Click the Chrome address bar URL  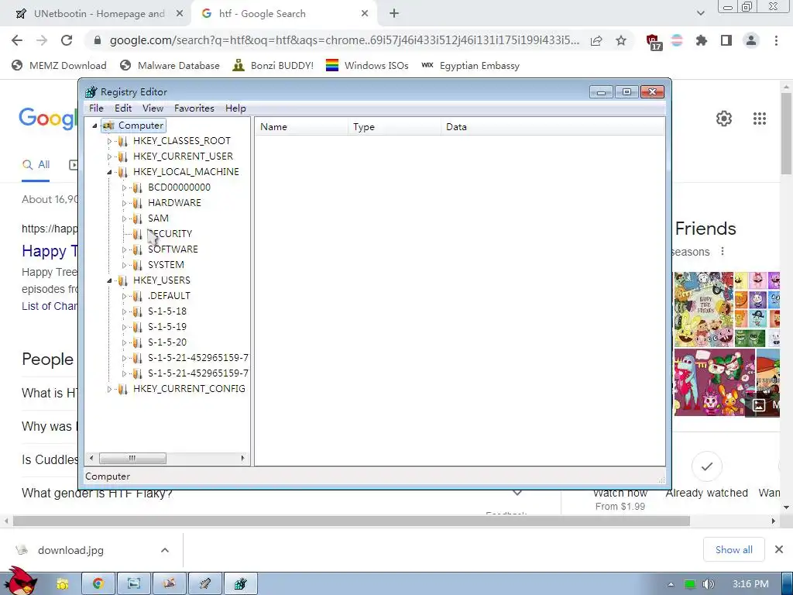point(345,40)
